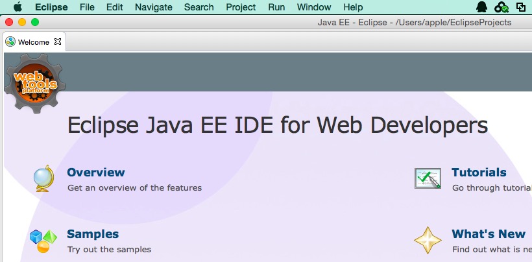Click the Web Tools Platform gear logo
The image size is (532, 262).
(34, 84)
